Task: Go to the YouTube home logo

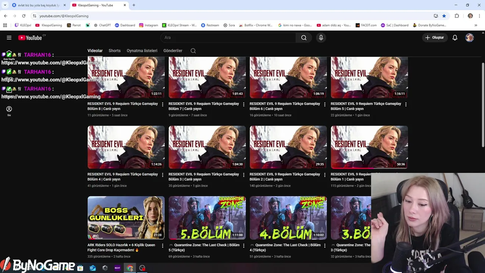Action: point(30,38)
